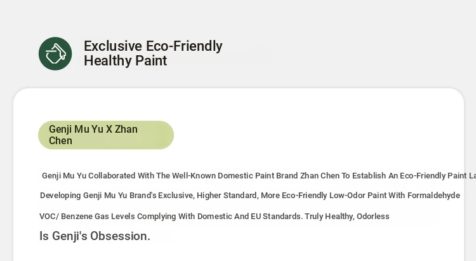Click the 'Healthy Paint' heading line

[x=125, y=61]
